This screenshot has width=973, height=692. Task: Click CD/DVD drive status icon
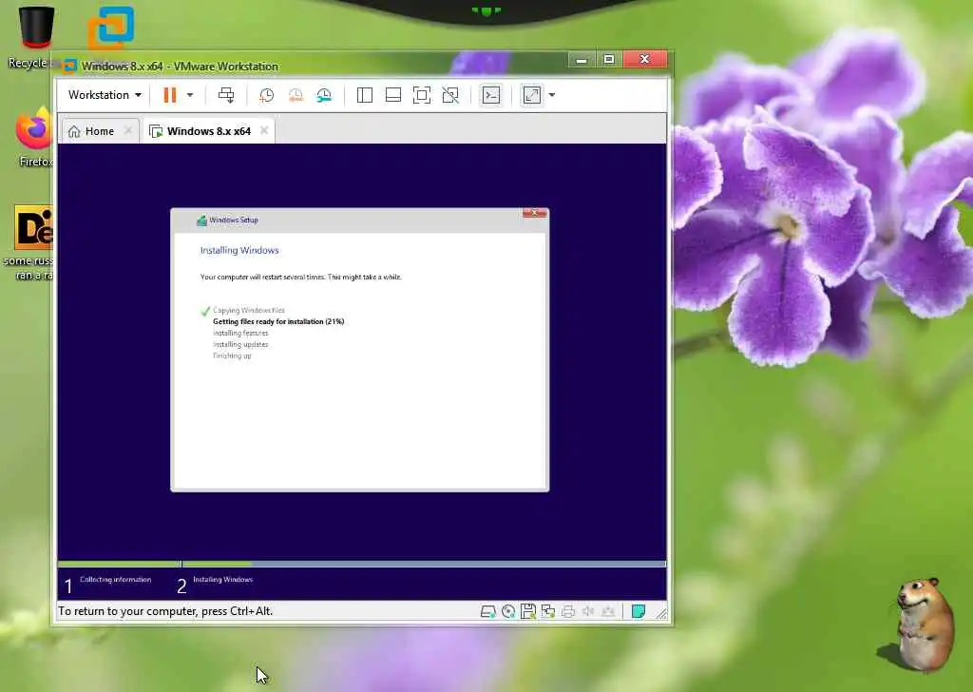tap(508, 612)
